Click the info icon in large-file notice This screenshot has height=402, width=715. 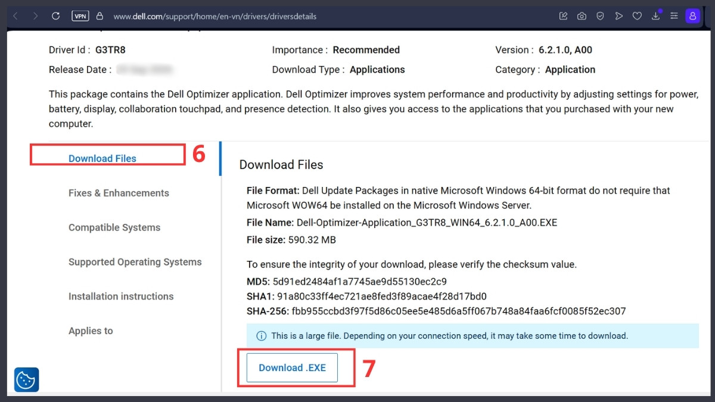261,336
